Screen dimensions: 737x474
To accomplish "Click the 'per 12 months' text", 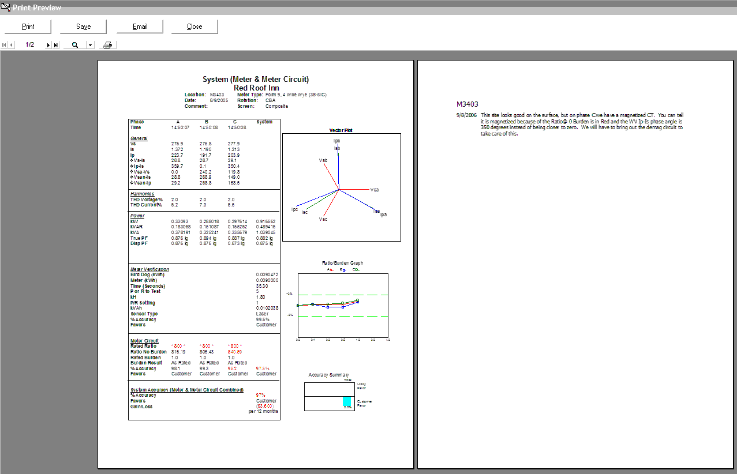I will tap(263, 412).
